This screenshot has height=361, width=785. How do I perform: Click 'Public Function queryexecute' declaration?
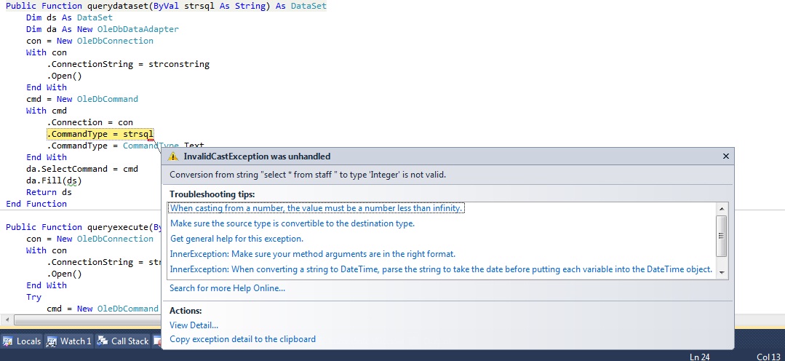[84, 227]
